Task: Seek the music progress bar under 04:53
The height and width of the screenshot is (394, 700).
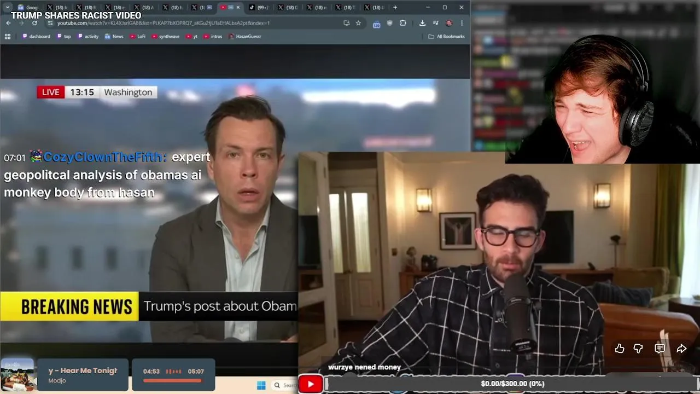Action: pyautogui.click(x=173, y=380)
